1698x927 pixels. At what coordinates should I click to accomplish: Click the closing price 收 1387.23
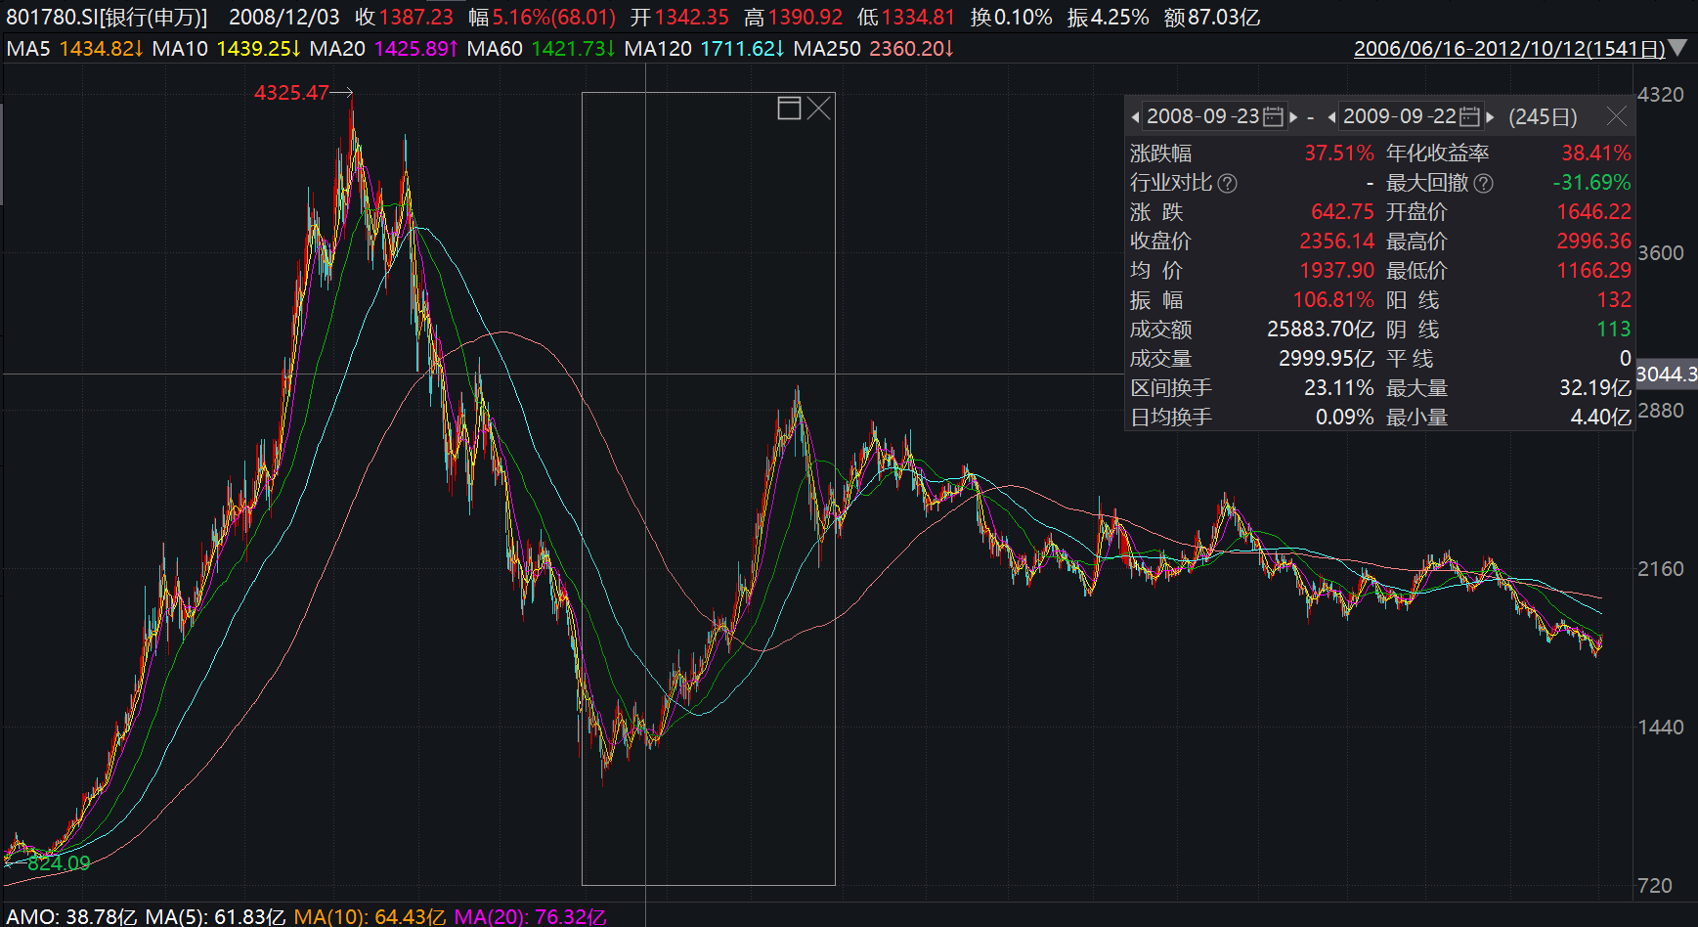pyautogui.click(x=404, y=18)
